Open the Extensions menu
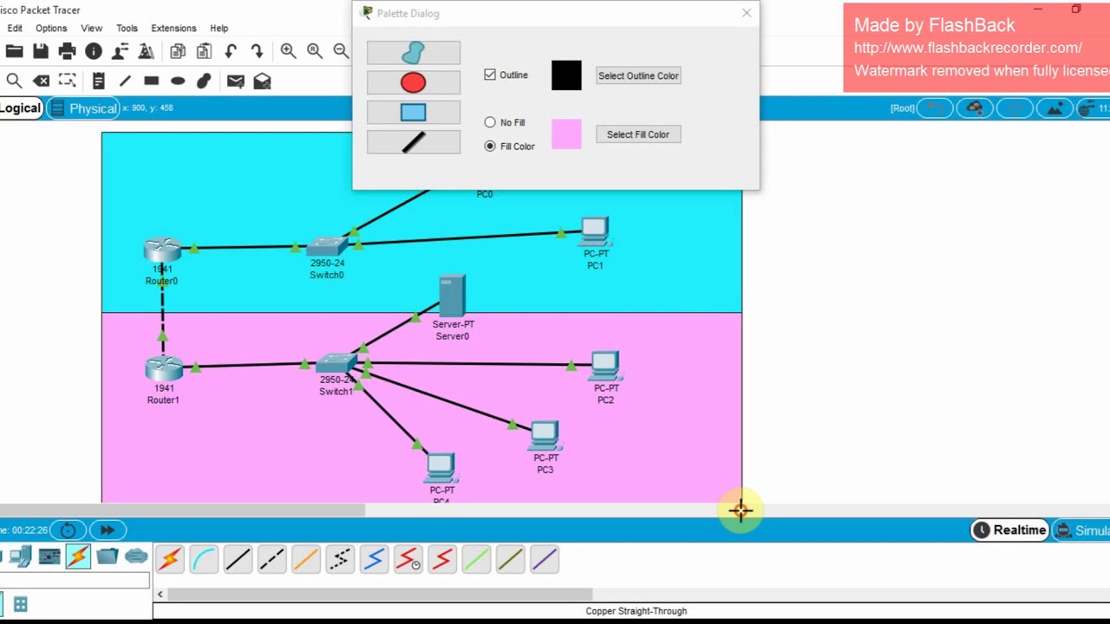 pyautogui.click(x=173, y=28)
